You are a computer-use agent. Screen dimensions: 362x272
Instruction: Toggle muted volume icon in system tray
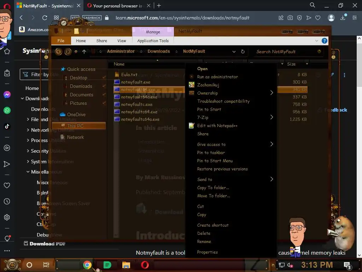tap(290, 265)
